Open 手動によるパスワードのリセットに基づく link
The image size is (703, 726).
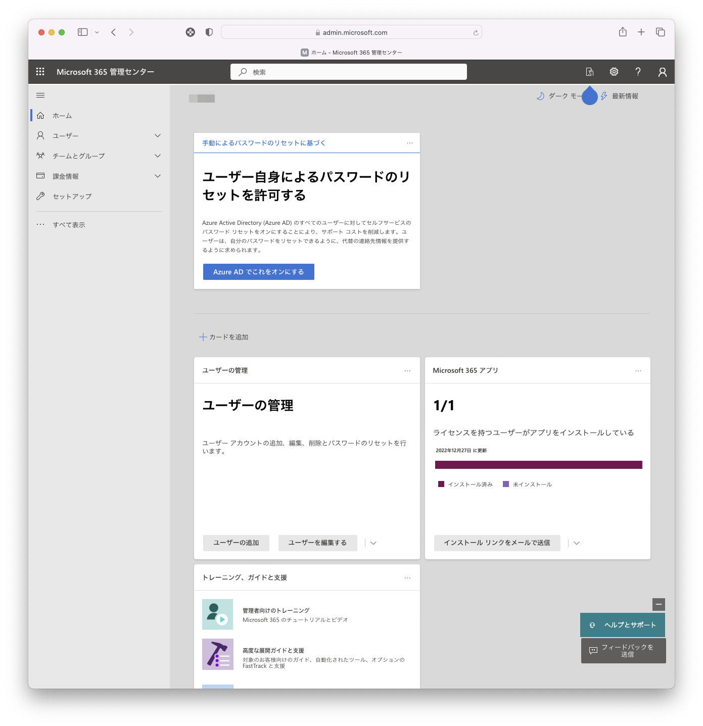(x=264, y=143)
